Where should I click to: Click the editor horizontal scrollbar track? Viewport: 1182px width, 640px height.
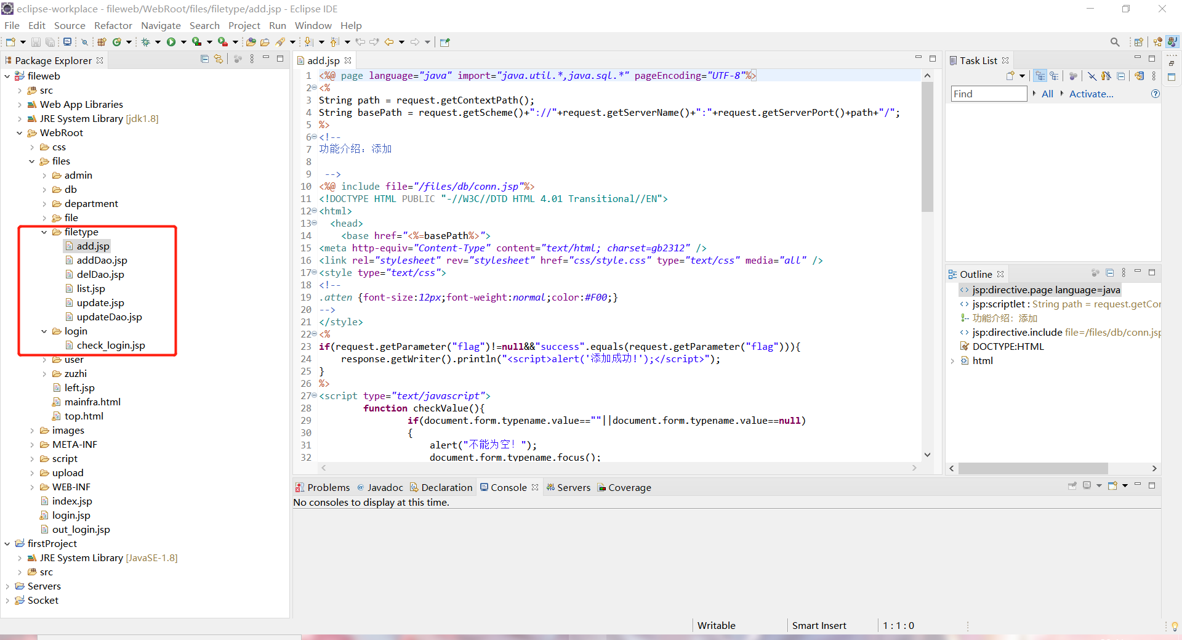pyautogui.click(x=619, y=468)
